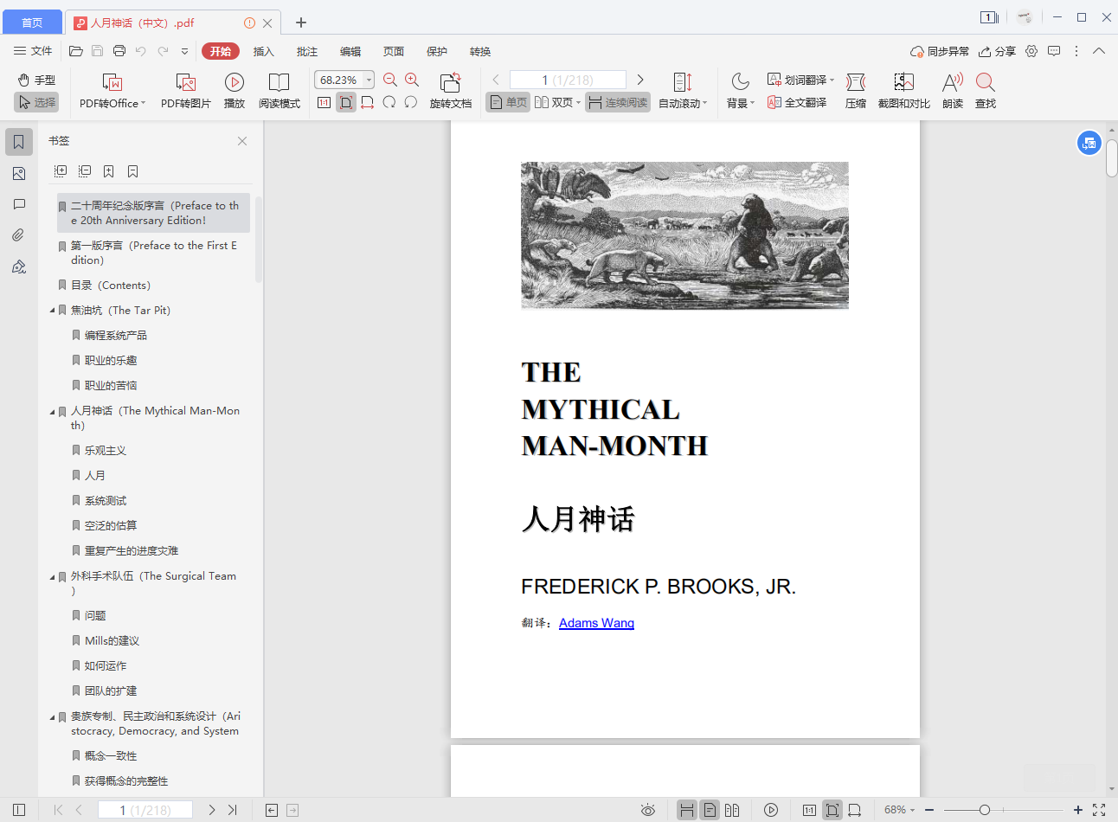Collapse 焦油坑 (The Tar Pit) bookmark
The width and height of the screenshot is (1118, 822).
(52, 310)
